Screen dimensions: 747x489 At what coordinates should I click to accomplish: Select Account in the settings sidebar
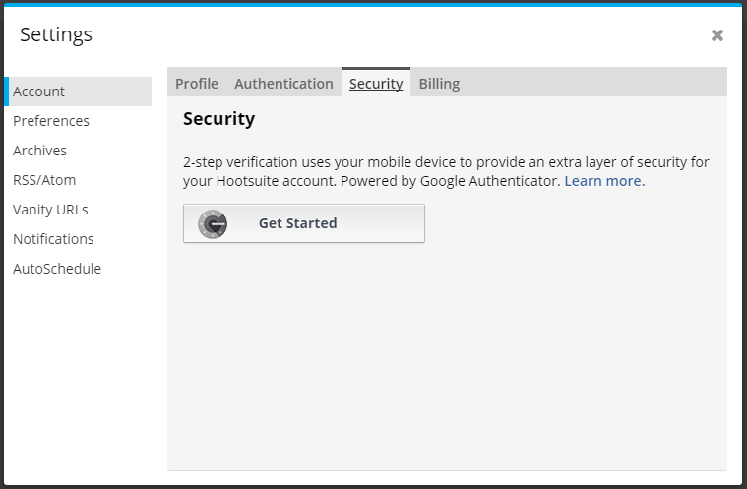pyautogui.click(x=78, y=92)
